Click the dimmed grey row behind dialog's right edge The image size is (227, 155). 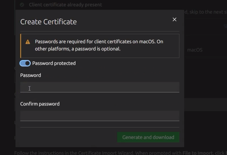pos(205,104)
